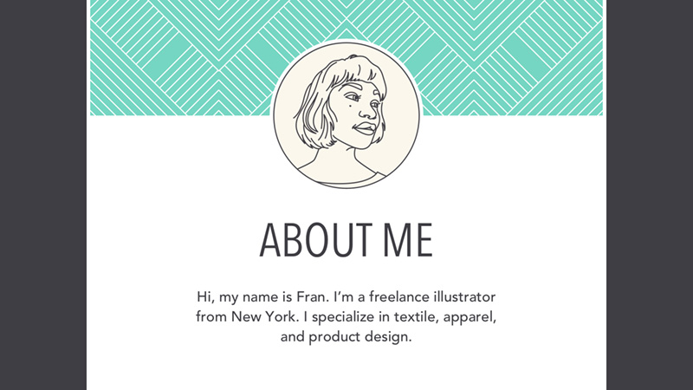This screenshot has width=693, height=390.
Task: Click the word ABOUT in the heading
Action: [x=308, y=240]
